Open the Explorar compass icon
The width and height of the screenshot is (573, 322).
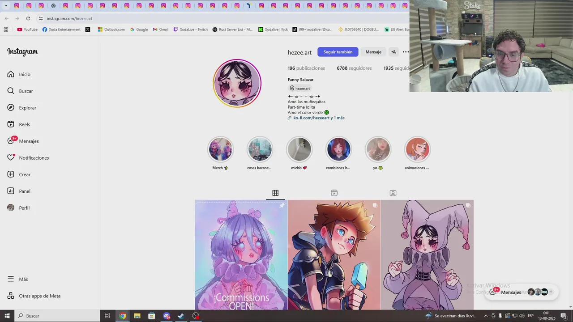click(x=11, y=108)
